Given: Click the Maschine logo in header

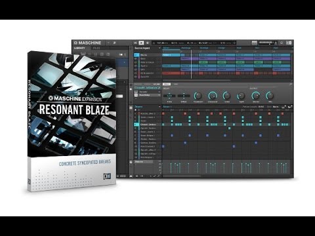Looking at the screenshot, I should 88,43.
